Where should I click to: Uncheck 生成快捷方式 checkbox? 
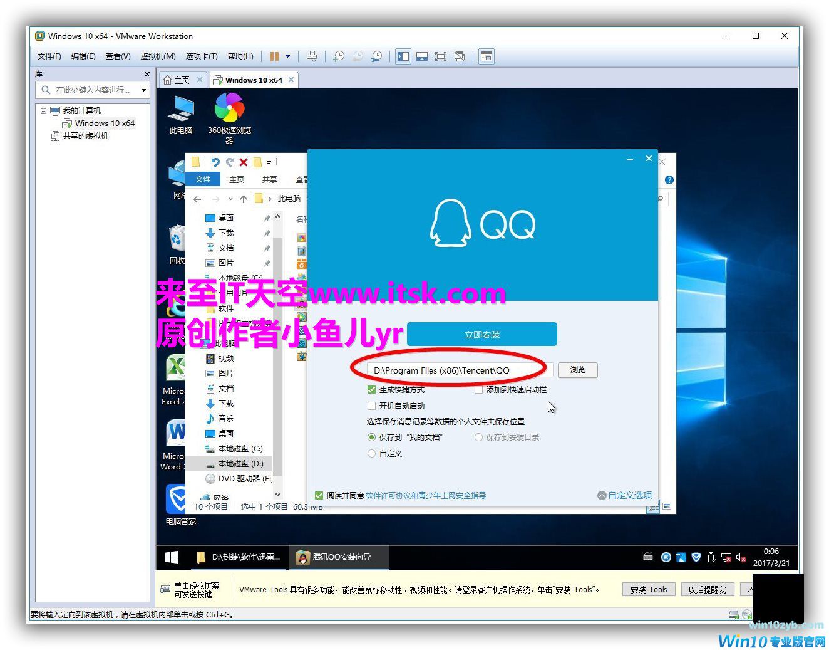(x=372, y=390)
